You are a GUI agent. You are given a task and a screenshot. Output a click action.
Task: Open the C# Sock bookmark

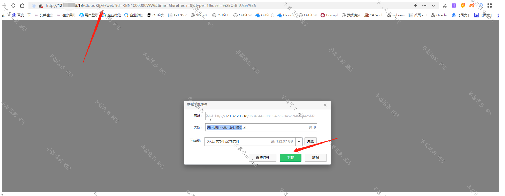(x=373, y=15)
